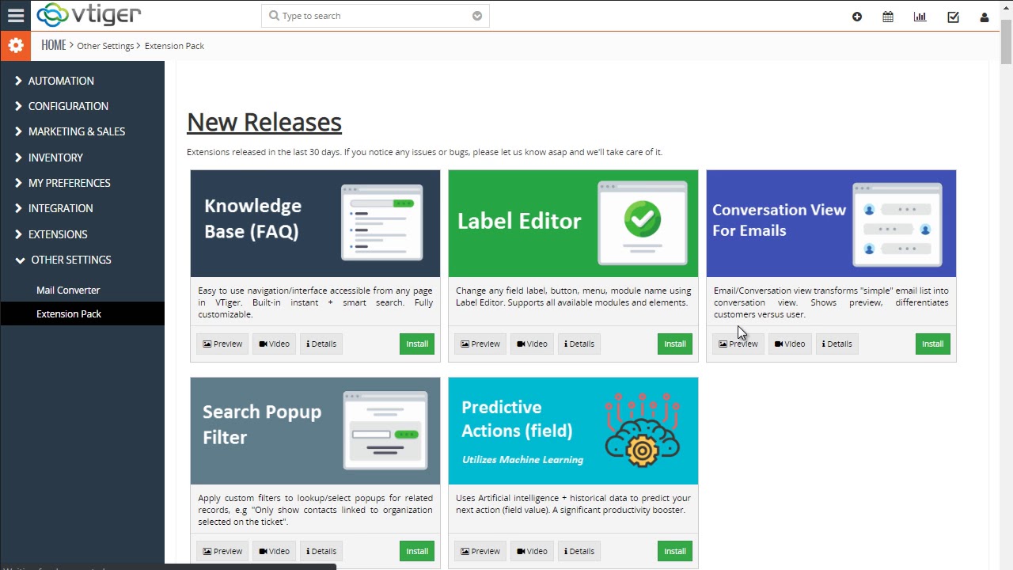Open the tasks checkmark icon
1013x570 pixels.
coord(953,17)
